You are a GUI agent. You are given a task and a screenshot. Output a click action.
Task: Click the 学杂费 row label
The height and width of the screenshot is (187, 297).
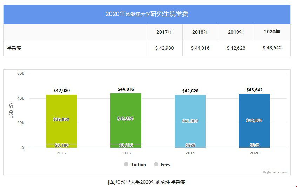(x=14, y=48)
